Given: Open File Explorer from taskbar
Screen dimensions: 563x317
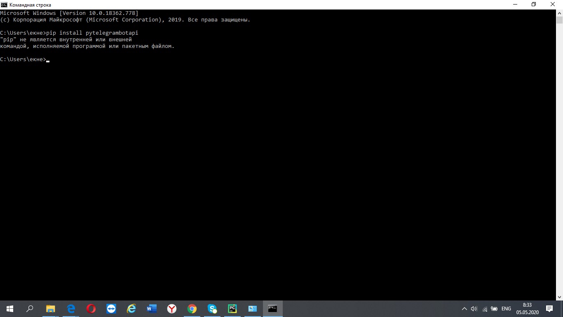Looking at the screenshot, I should (50, 308).
